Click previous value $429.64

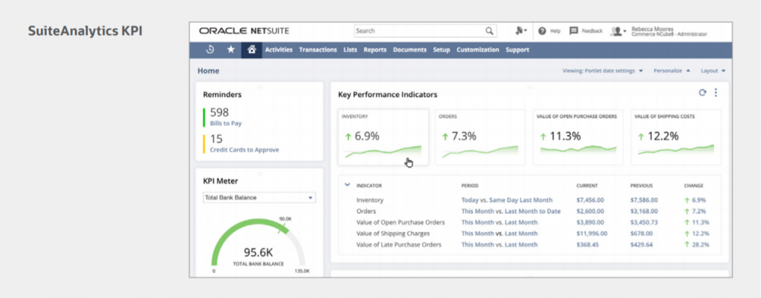[x=641, y=245]
